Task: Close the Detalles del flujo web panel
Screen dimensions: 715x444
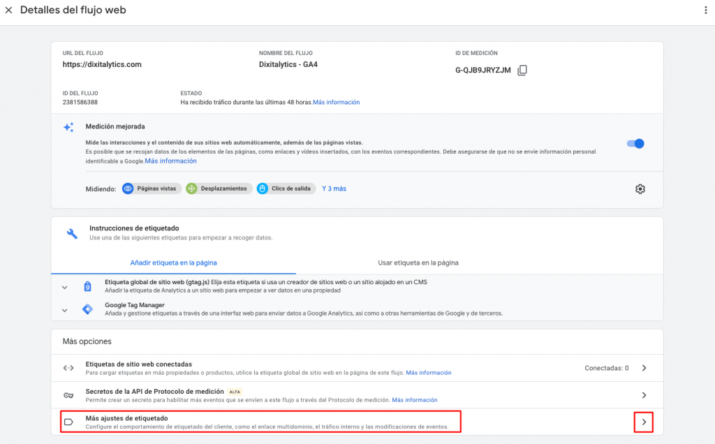Action: [8, 11]
